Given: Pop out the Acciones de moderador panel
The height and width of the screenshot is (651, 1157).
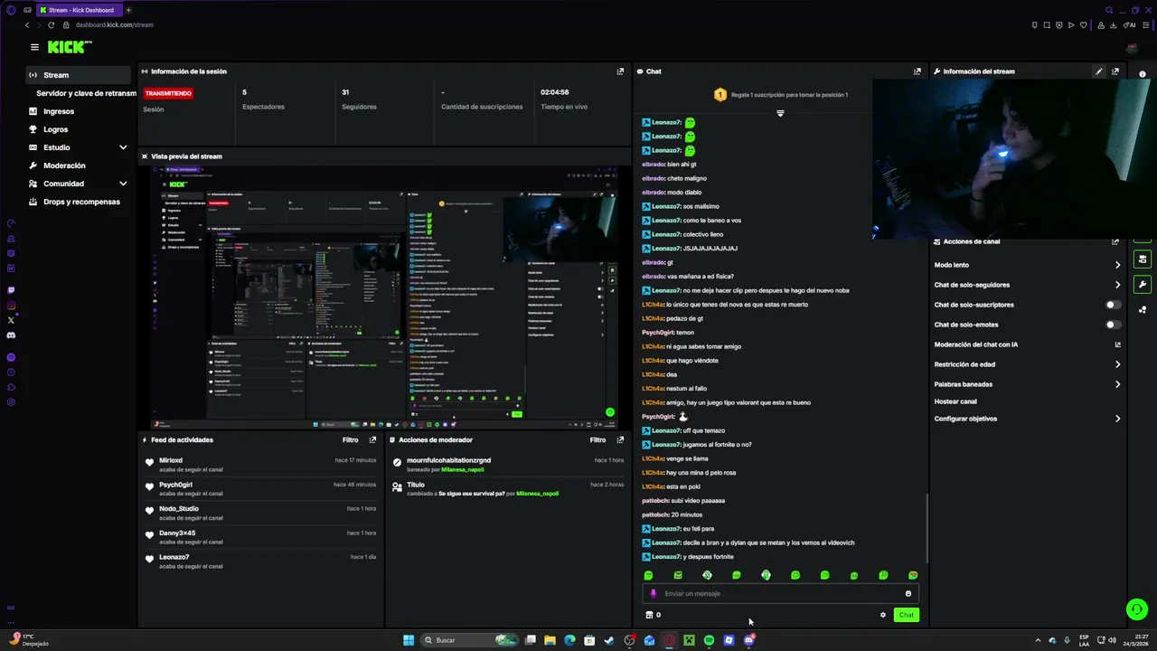Looking at the screenshot, I should (620, 440).
